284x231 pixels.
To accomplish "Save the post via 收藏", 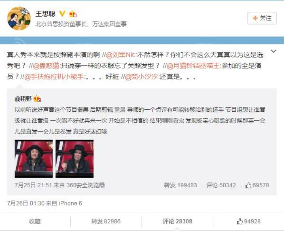I will (35, 221).
